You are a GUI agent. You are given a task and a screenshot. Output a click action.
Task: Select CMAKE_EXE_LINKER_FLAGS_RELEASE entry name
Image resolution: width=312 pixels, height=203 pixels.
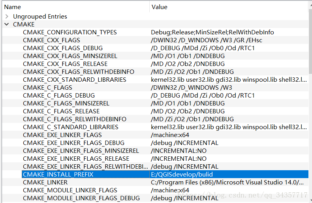pos(76,159)
